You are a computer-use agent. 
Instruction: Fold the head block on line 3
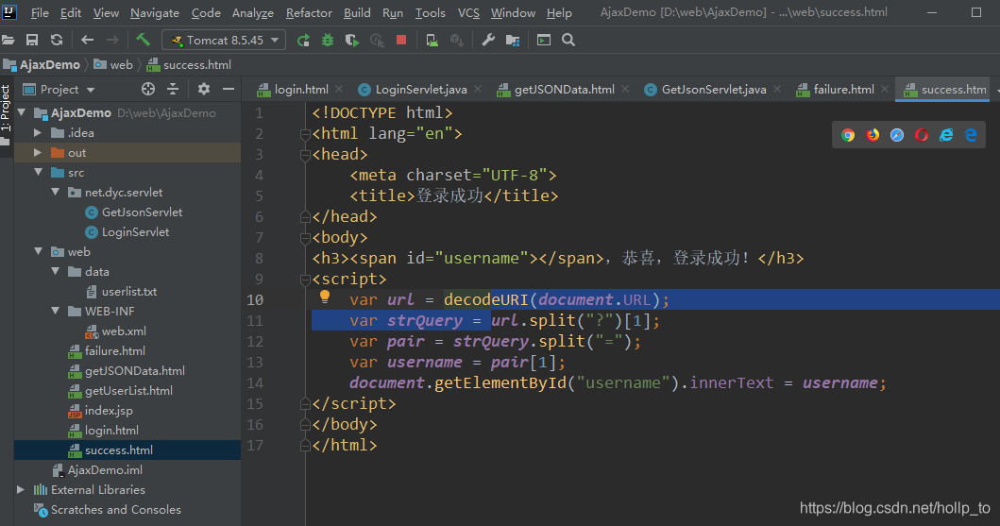305,154
